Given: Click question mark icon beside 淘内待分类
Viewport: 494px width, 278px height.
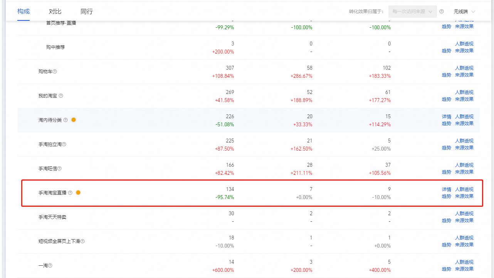Looking at the screenshot, I should coord(66,120).
